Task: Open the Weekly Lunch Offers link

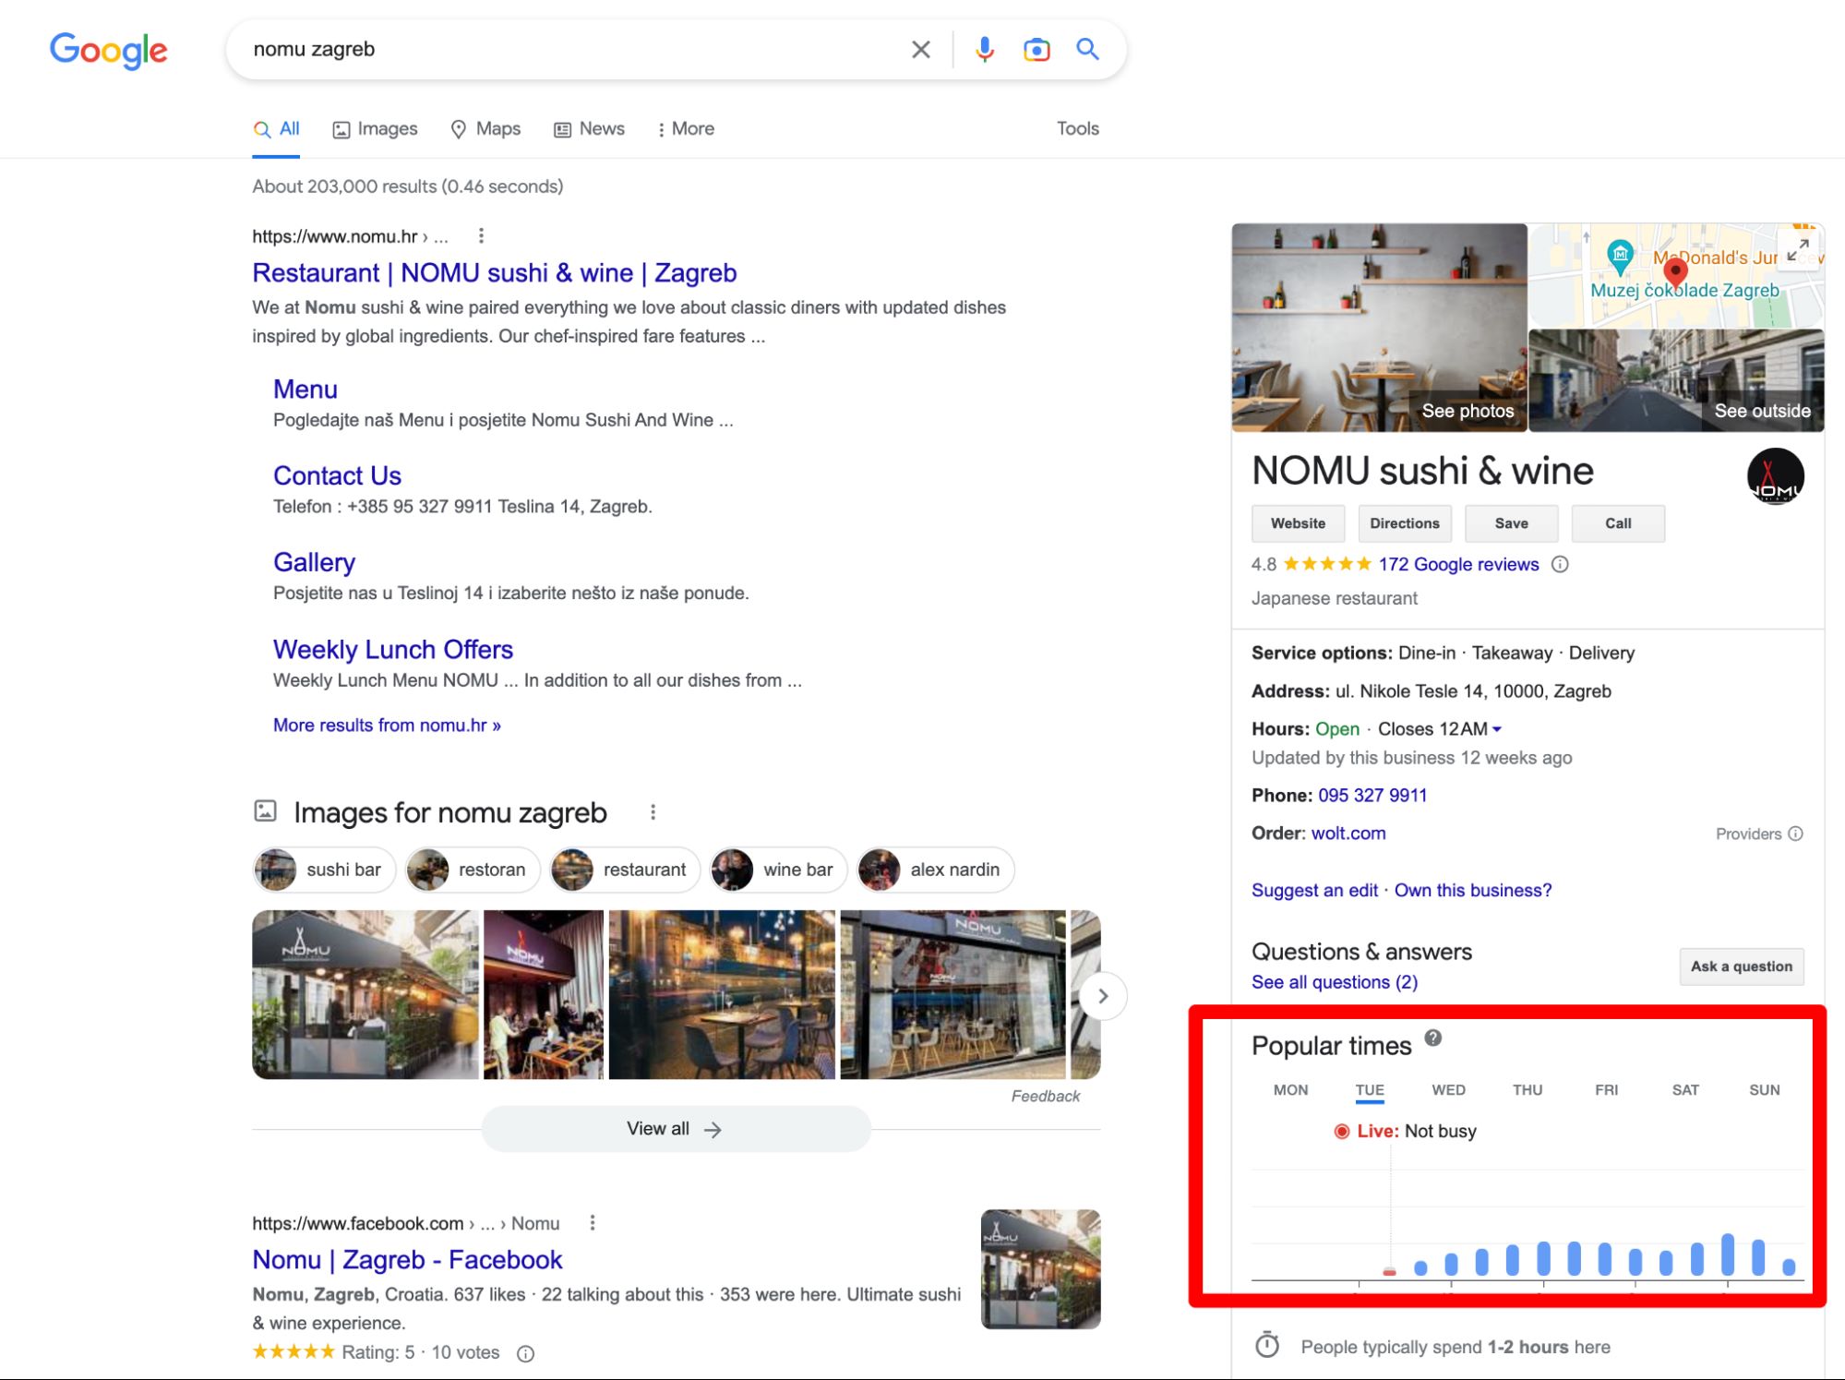Action: pyautogui.click(x=392, y=650)
